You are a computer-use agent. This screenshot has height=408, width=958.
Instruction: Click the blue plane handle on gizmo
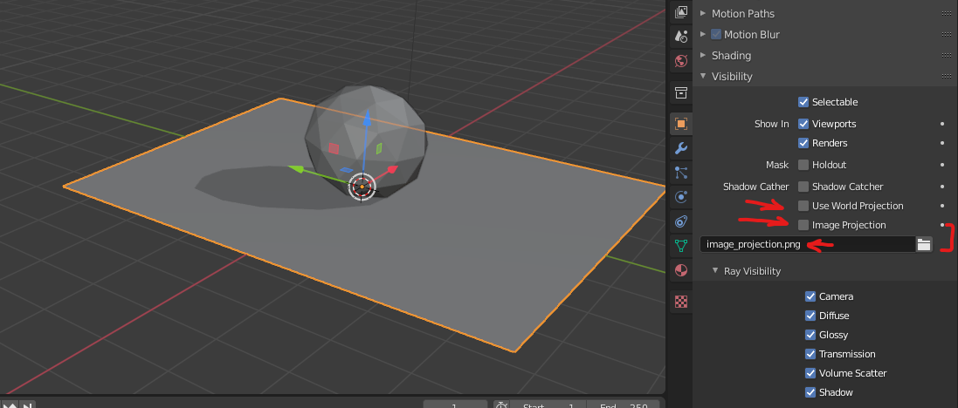click(346, 170)
